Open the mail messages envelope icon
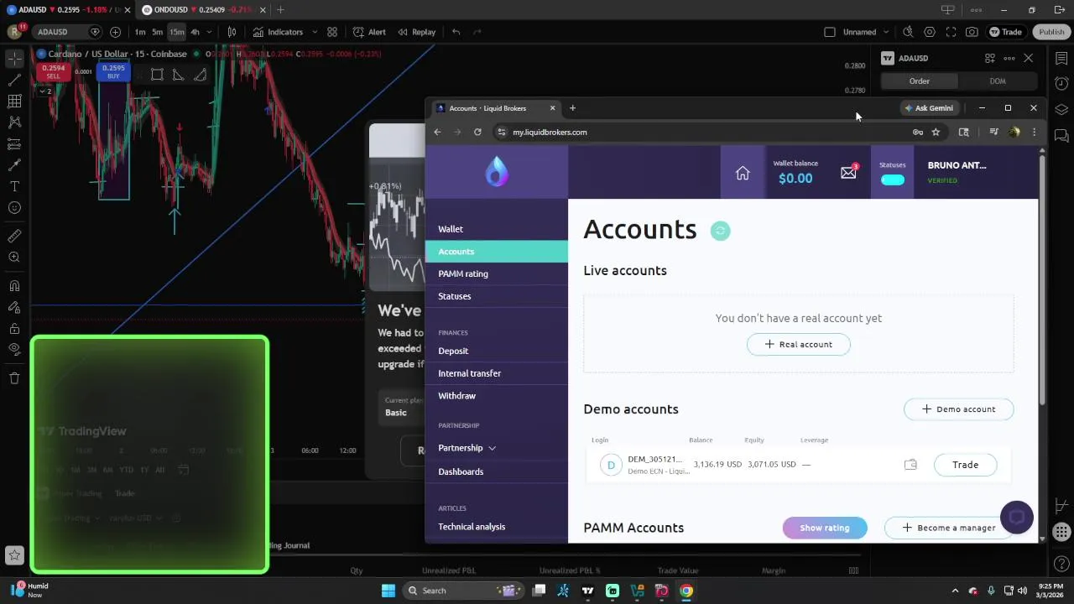This screenshot has width=1074, height=604. [848, 172]
